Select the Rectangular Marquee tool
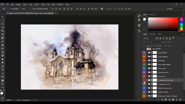 click(x=2, y=20)
